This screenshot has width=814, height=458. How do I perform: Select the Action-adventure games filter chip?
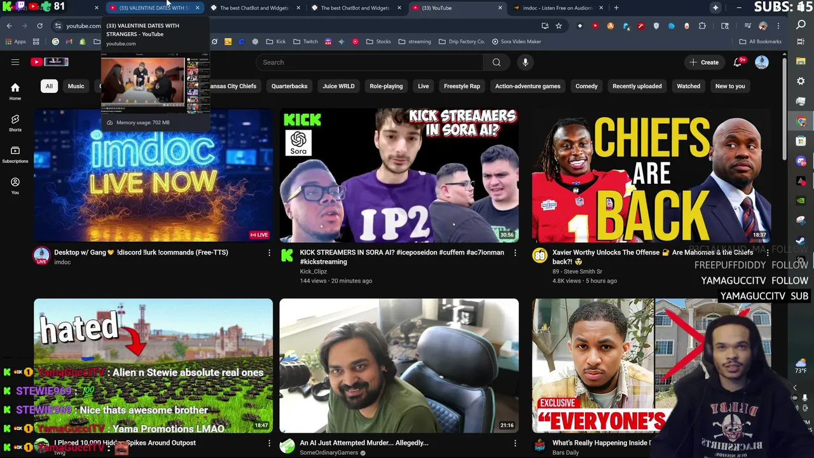click(x=528, y=86)
